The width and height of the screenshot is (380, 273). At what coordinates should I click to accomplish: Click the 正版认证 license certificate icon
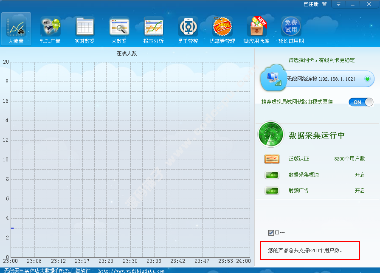pos(272,159)
